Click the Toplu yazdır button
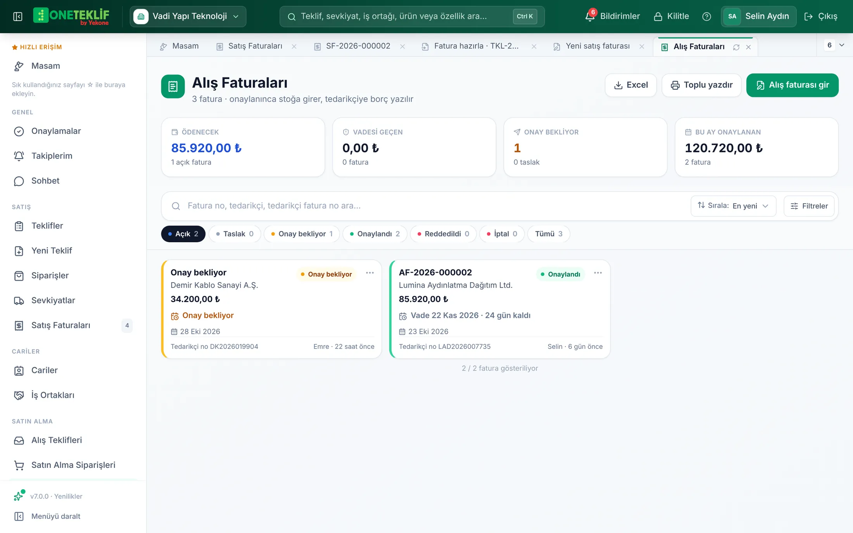Screen dimensions: 853x533 tap(701, 85)
